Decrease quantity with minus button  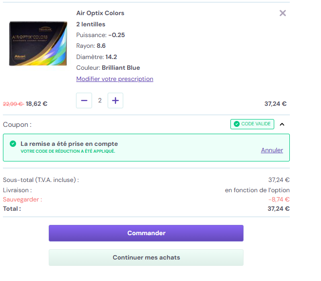[84, 100]
